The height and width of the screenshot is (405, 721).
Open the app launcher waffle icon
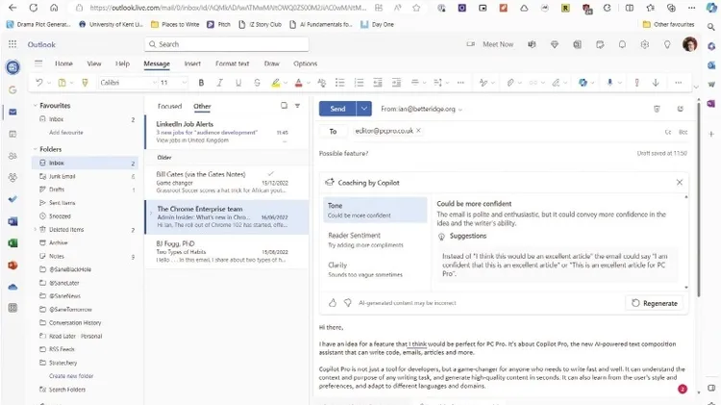[12, 44]
